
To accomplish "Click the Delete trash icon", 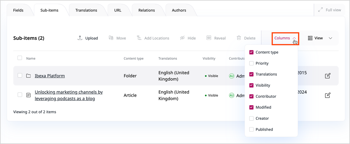I will (x=239, y=38).
